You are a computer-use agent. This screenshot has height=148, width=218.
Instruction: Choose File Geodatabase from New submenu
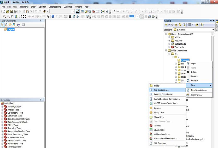(x=167, y=90)
